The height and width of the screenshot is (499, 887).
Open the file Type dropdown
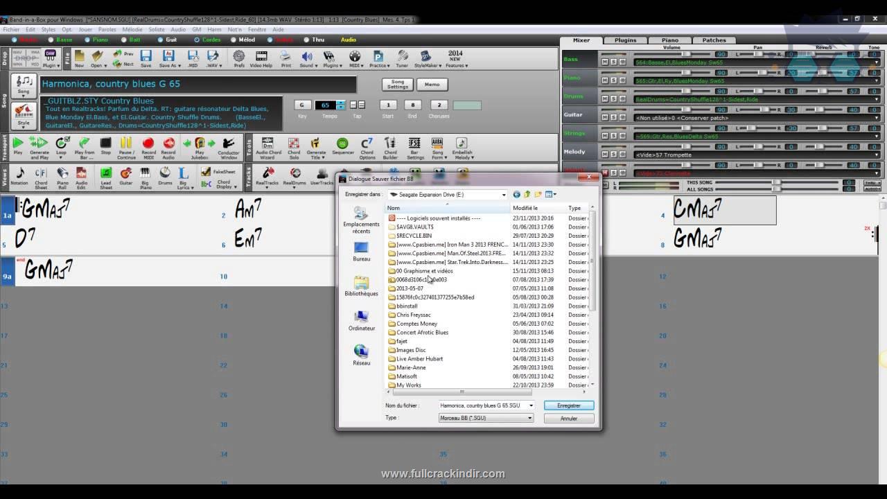point(530,418)
